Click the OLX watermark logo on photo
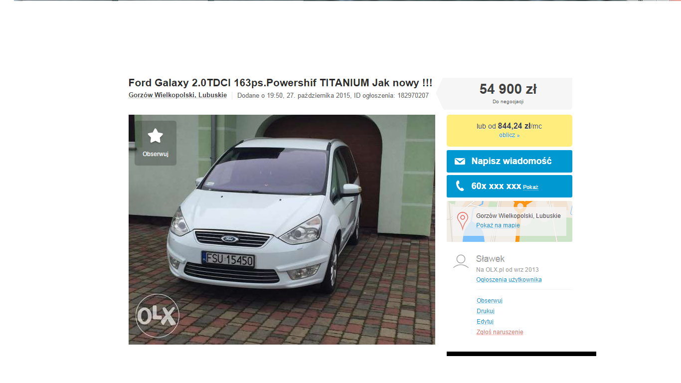The image size is (681, 383). click(x=157, y=316)
